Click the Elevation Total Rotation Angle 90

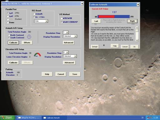pos(30,53)
